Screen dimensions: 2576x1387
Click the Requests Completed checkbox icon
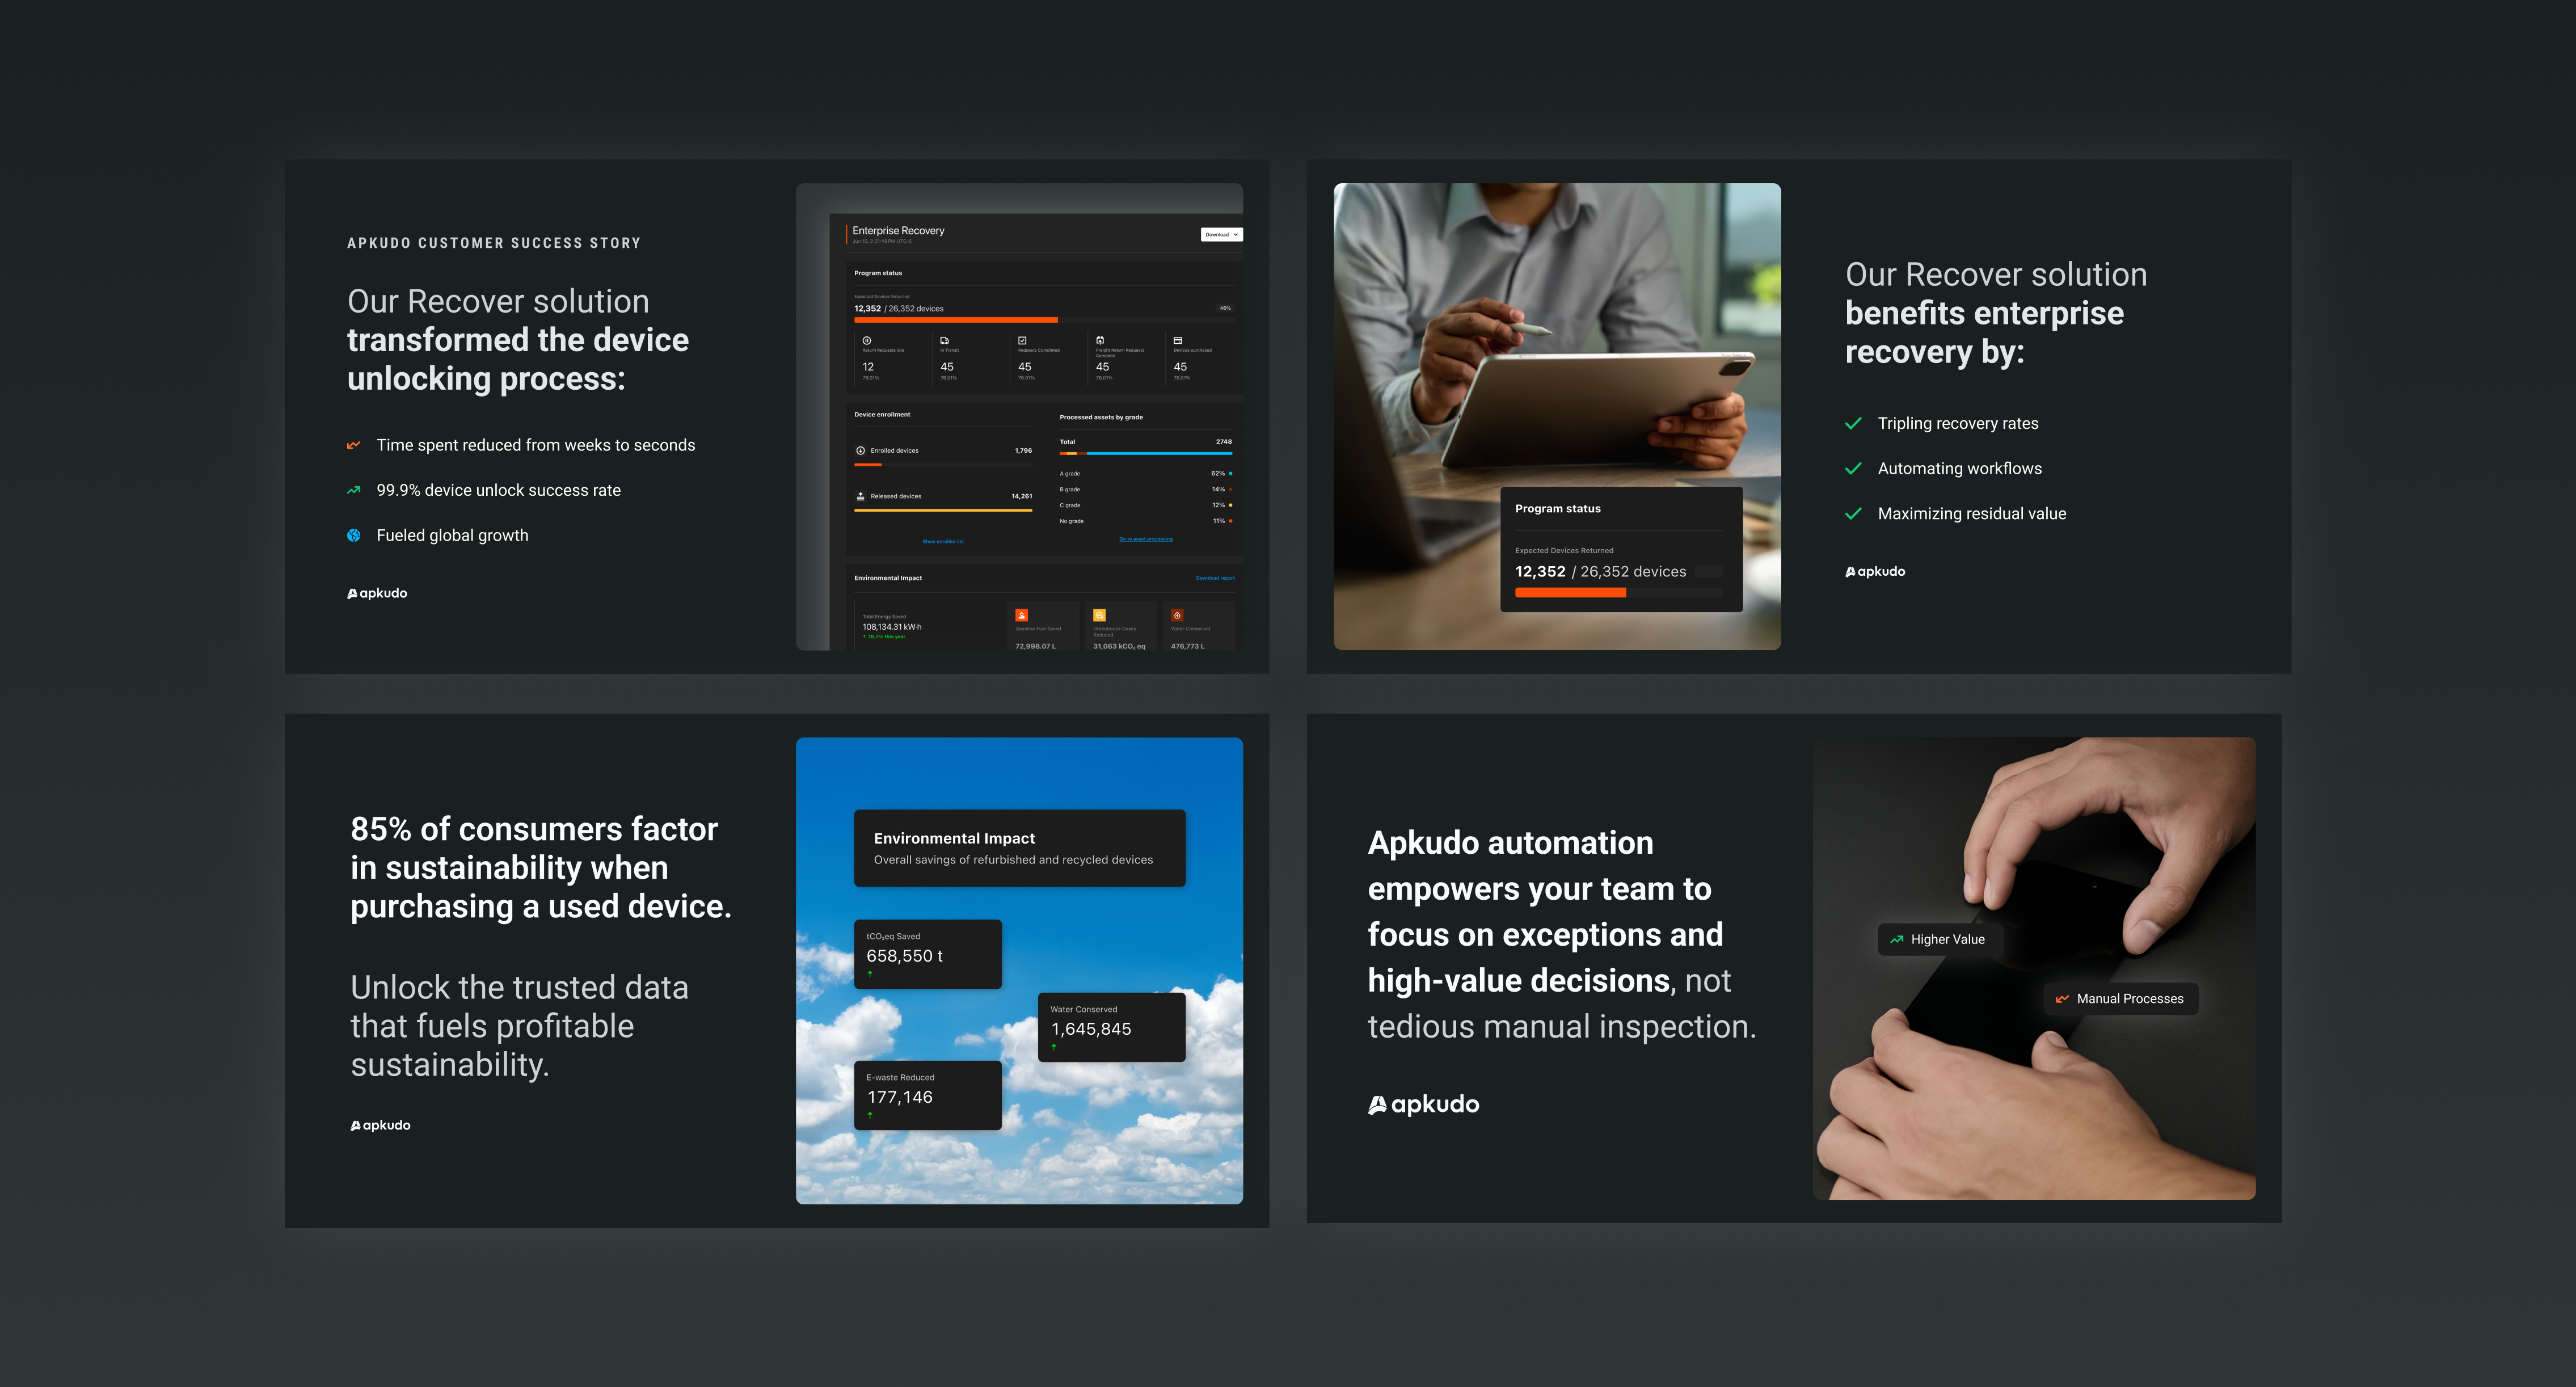(1022, 340)
